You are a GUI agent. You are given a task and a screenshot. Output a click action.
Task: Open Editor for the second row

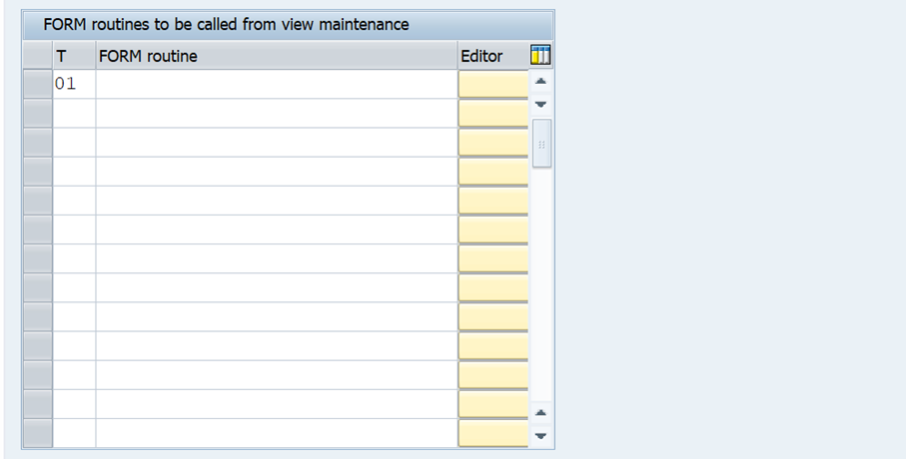[x=492, y=113]
